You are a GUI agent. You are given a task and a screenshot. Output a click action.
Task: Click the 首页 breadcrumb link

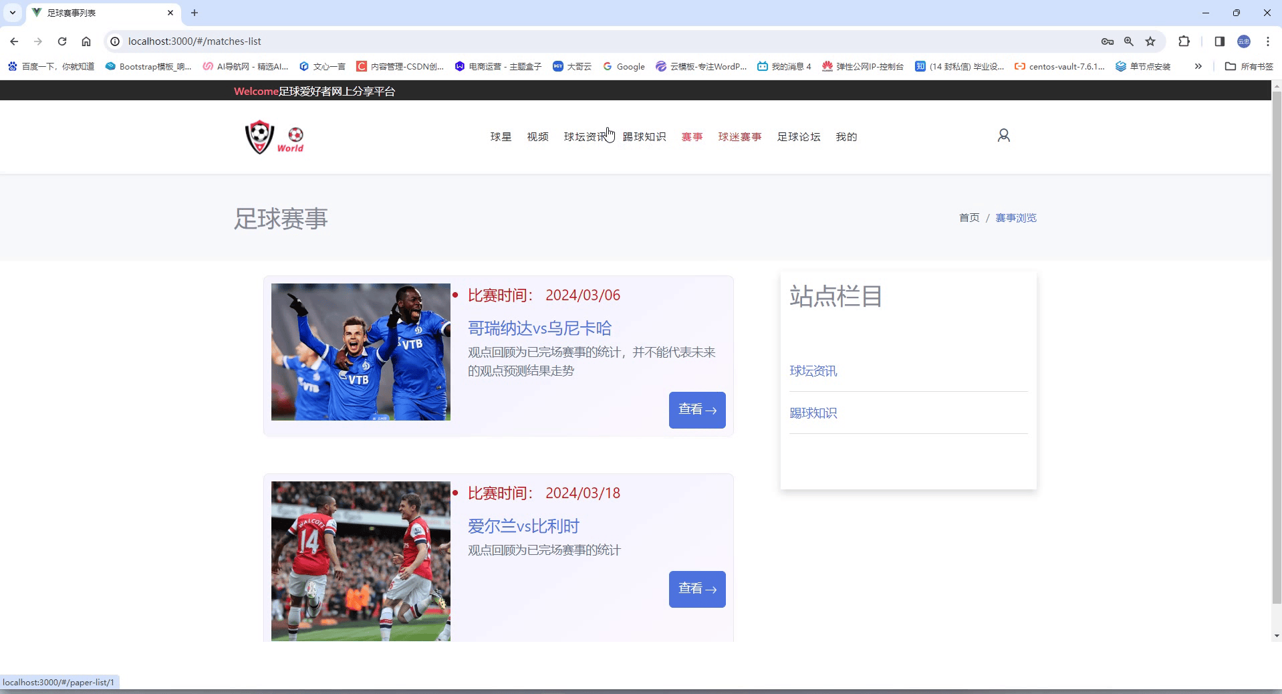coord(968,217)
